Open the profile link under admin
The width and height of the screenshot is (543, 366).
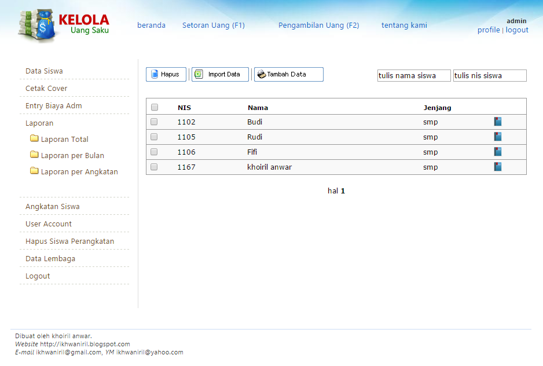489,30
